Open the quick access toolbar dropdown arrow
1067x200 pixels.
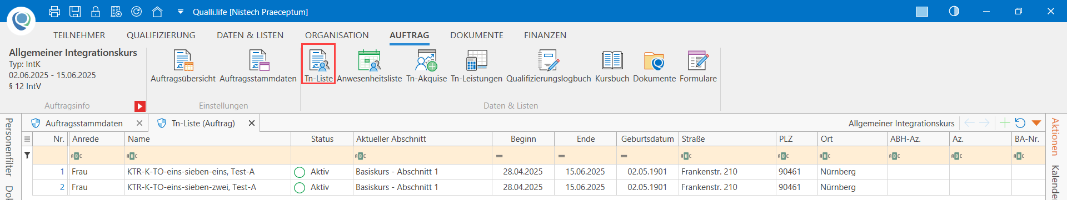pyautogui.click(x=180, y=12)
